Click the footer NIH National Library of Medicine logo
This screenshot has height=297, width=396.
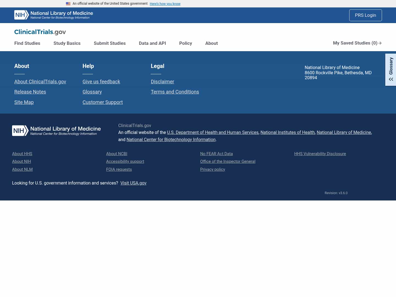[x=56, y=131]
